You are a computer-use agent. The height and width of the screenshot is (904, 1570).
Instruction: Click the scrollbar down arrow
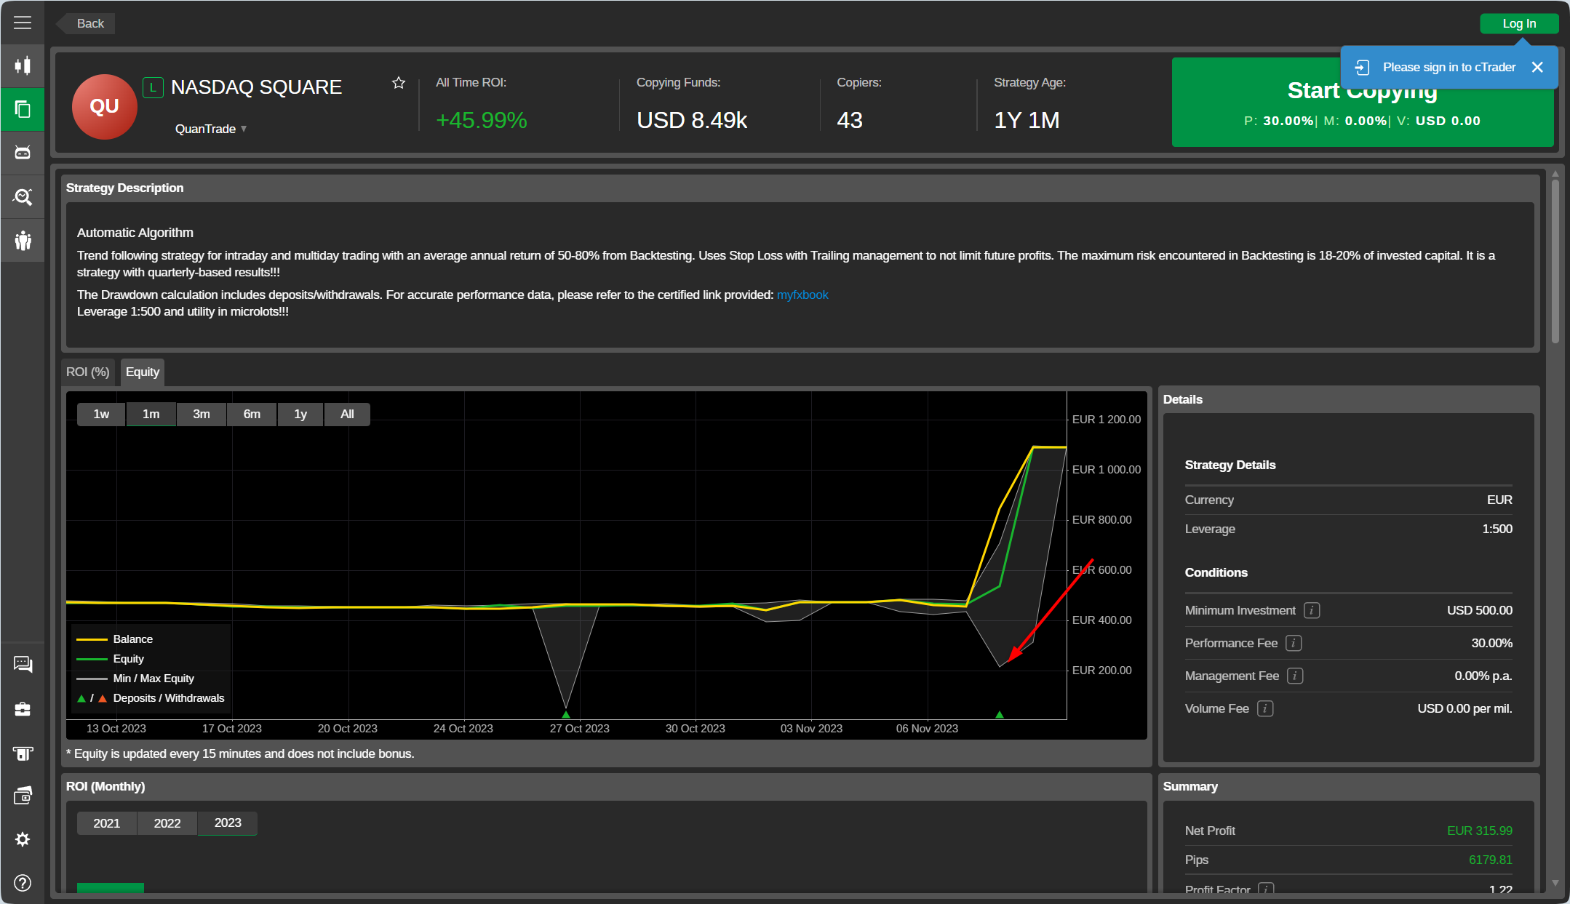1555,883
